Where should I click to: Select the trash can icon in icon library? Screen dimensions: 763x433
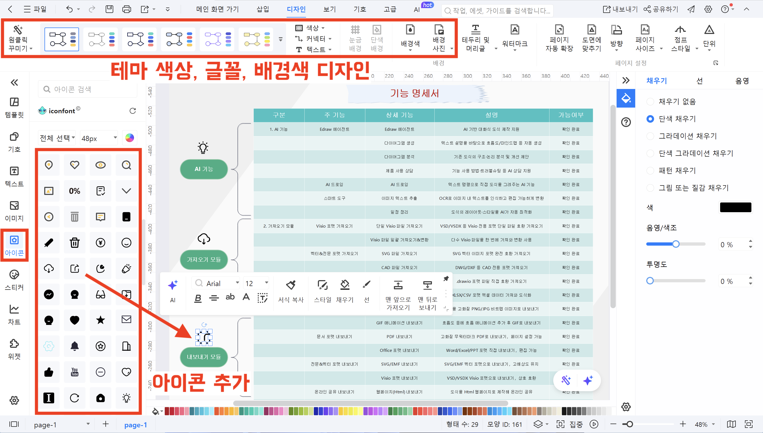pos(74,243)
